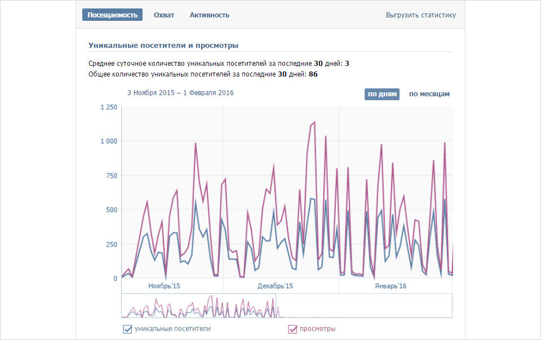
Task: Click the уникальные посетители legend label
Action: (172, 329)
